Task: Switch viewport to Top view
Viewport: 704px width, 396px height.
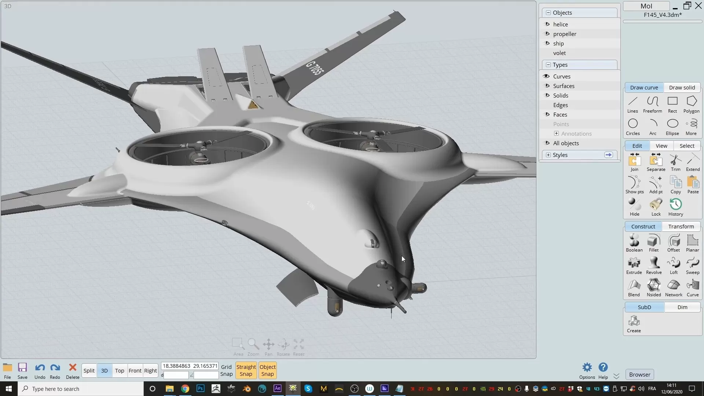Action: tap(120, 371)
